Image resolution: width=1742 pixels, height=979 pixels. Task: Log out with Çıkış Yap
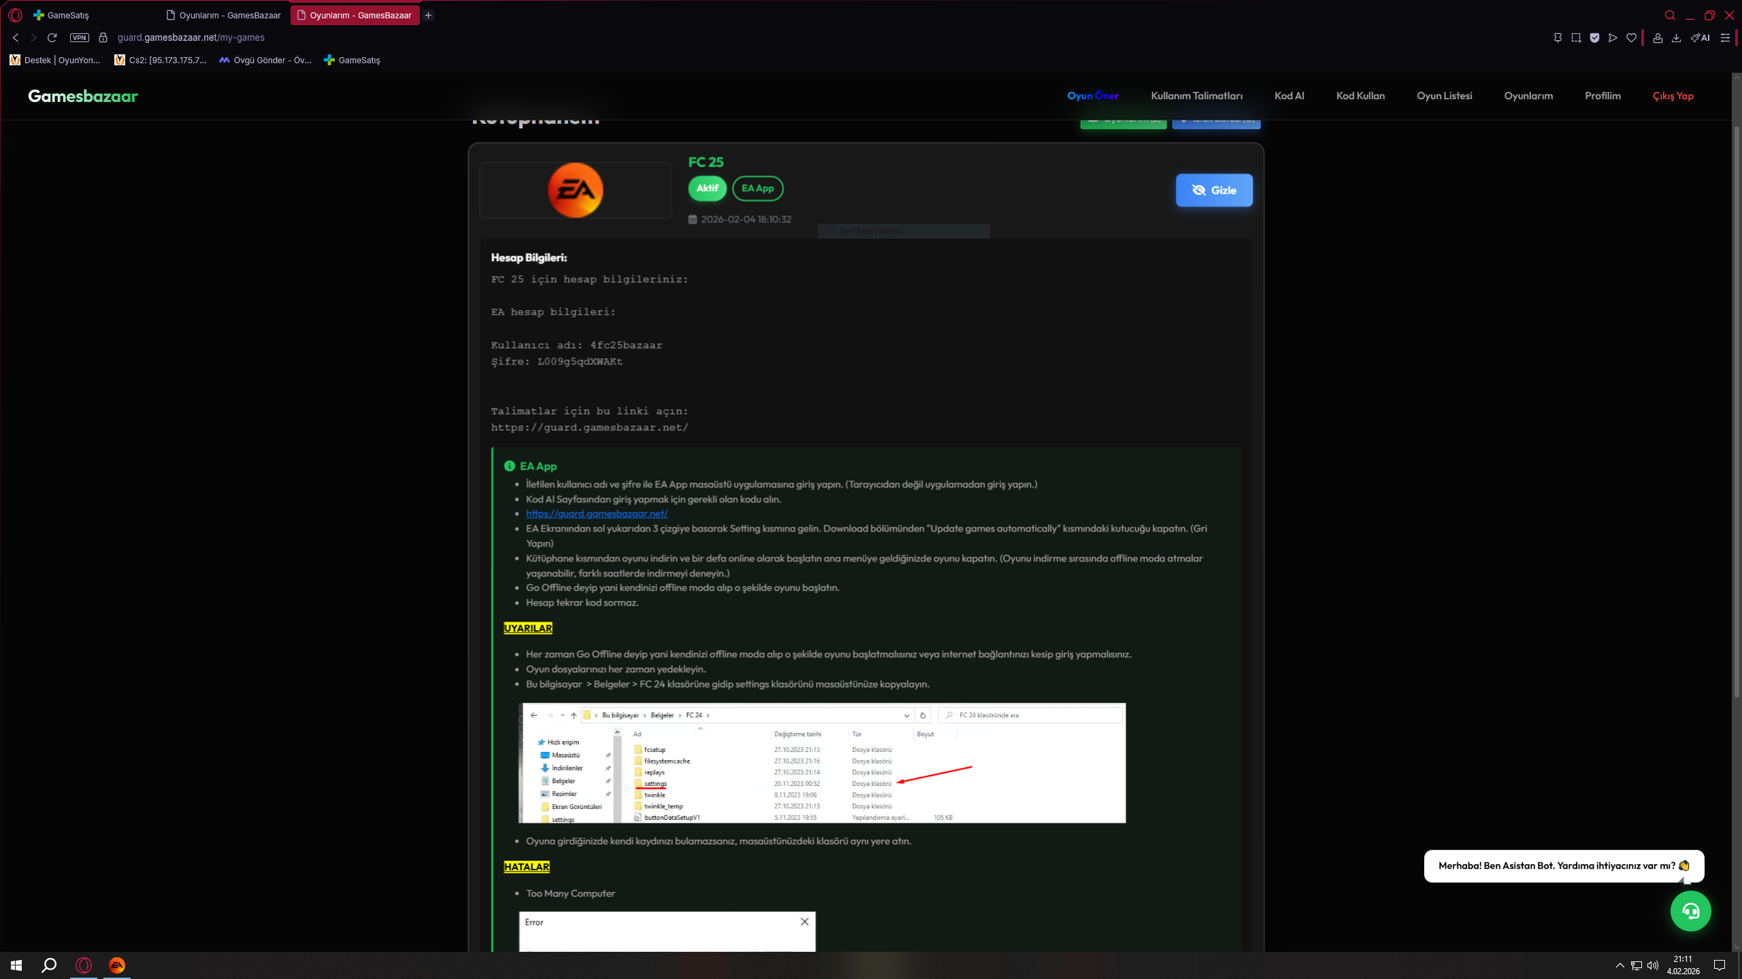coord(1673,96)
